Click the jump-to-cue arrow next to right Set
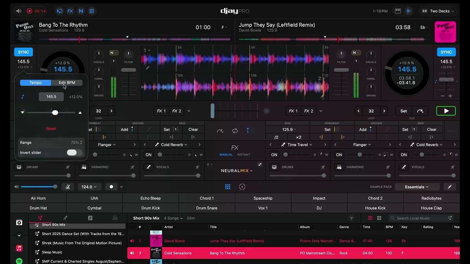 (420, 111)
